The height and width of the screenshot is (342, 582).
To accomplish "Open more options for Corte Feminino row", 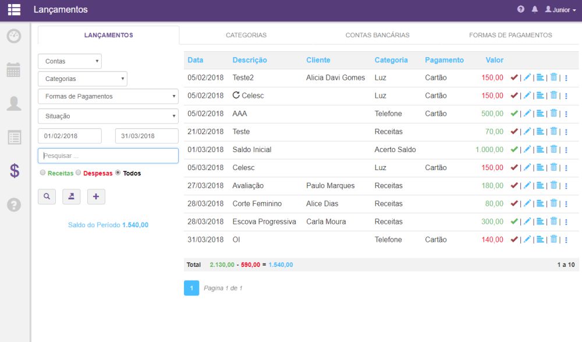I will [566, 204].
